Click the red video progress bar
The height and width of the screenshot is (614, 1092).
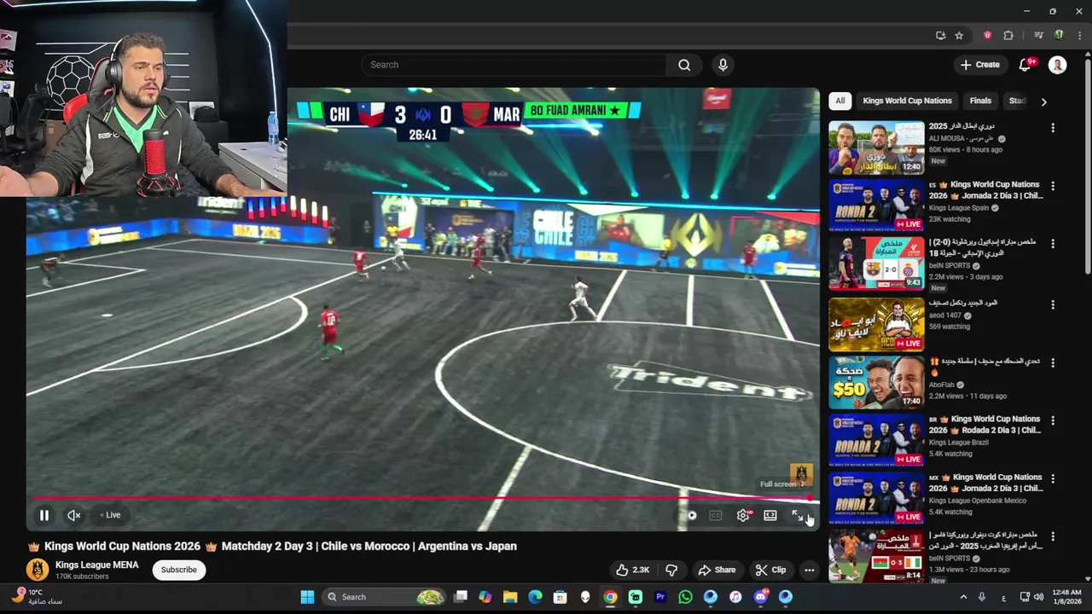point(421,497)
